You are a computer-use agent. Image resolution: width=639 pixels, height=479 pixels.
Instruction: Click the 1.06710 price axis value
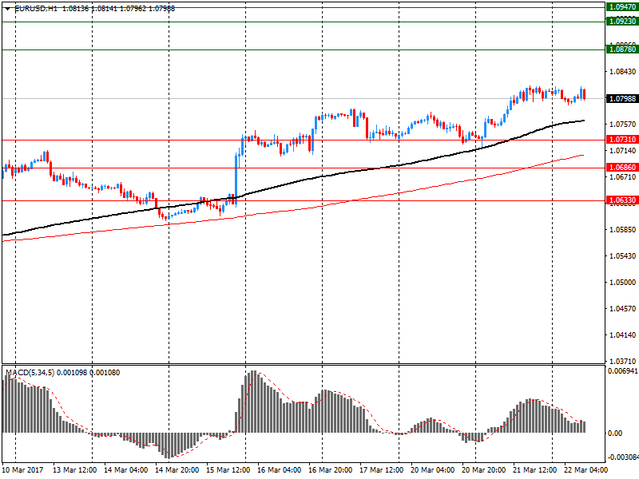click(x=622, y=176)
